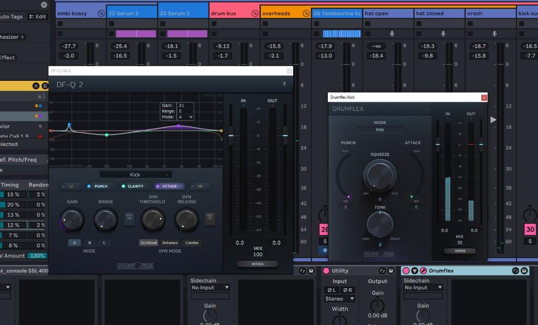Open Mode dropdown in EQ tooltip
Image resolution: width=538 pixels, height=325 pixels.
tap(185, 117)
